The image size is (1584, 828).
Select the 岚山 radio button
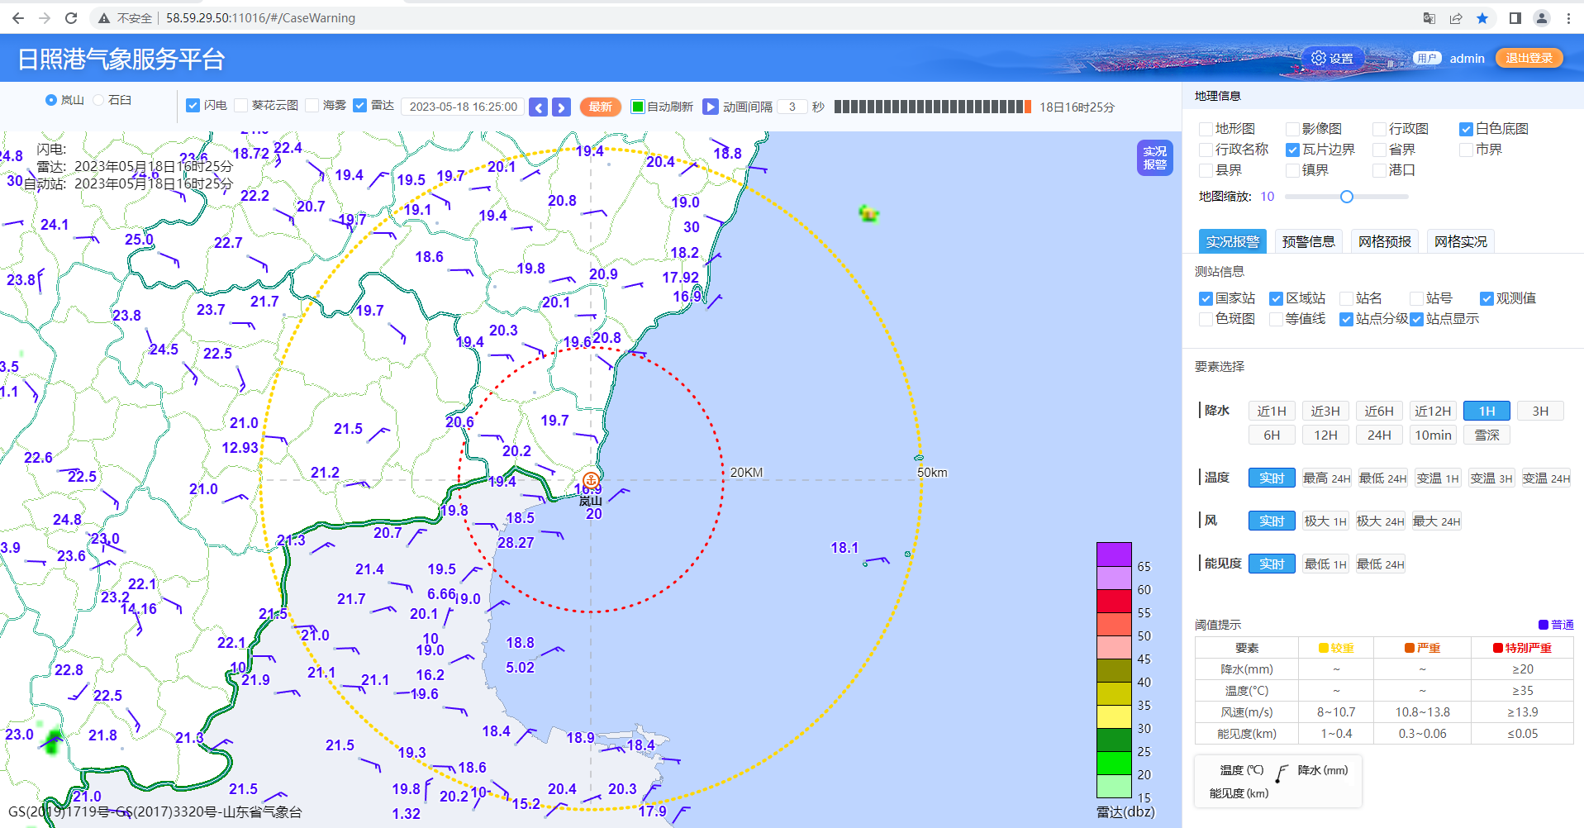coord(51,100)
